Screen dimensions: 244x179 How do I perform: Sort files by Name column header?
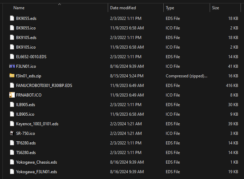[19, 8]
